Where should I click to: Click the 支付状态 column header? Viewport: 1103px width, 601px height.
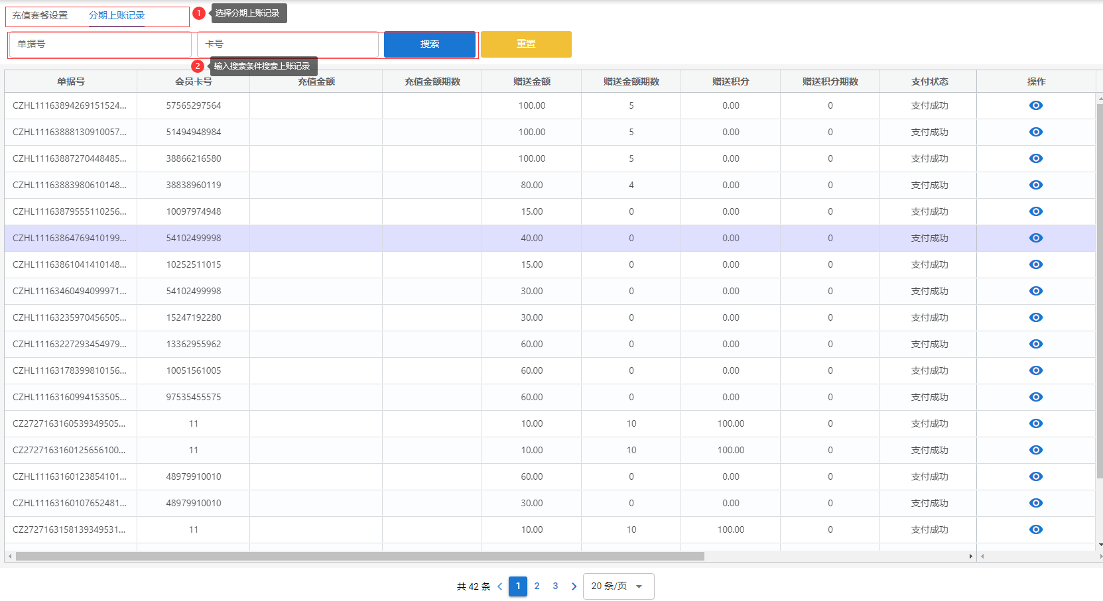929,82
